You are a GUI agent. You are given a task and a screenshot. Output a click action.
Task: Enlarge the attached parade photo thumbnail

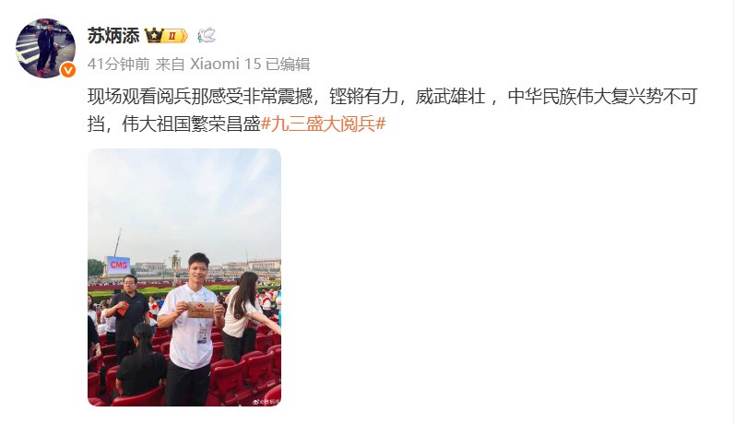pyautogui.click(x=184, y=277)
